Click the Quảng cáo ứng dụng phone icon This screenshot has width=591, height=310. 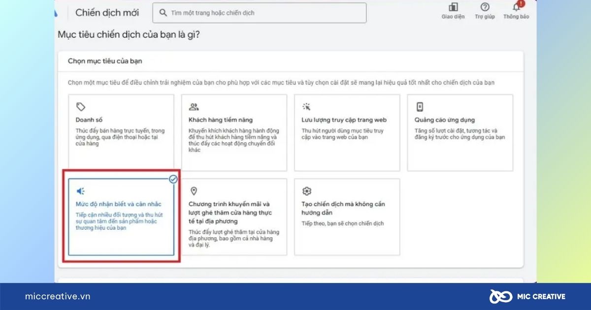pyautogui.click(x=420, y=107)
